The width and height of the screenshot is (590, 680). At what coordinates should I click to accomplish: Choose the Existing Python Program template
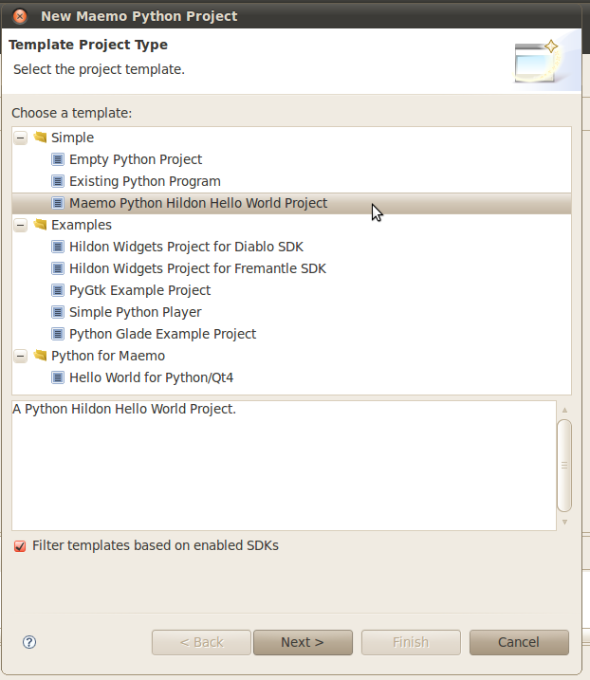pos(145,181)
